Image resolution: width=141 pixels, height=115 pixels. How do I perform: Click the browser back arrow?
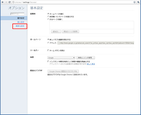pyautogui.click(x=3, y=2)
